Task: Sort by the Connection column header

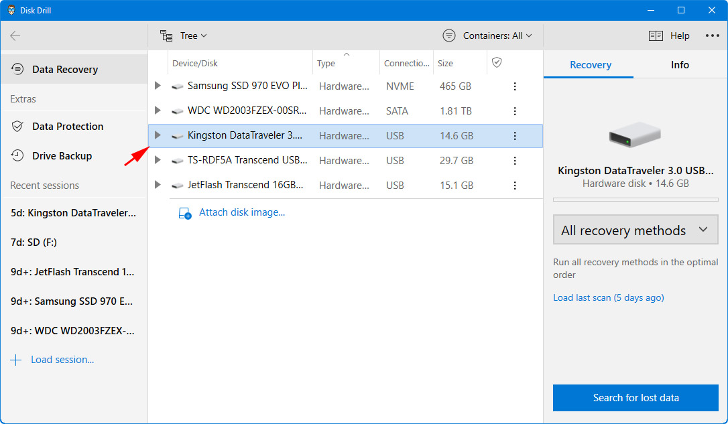Action: click(x=407, y=63)
